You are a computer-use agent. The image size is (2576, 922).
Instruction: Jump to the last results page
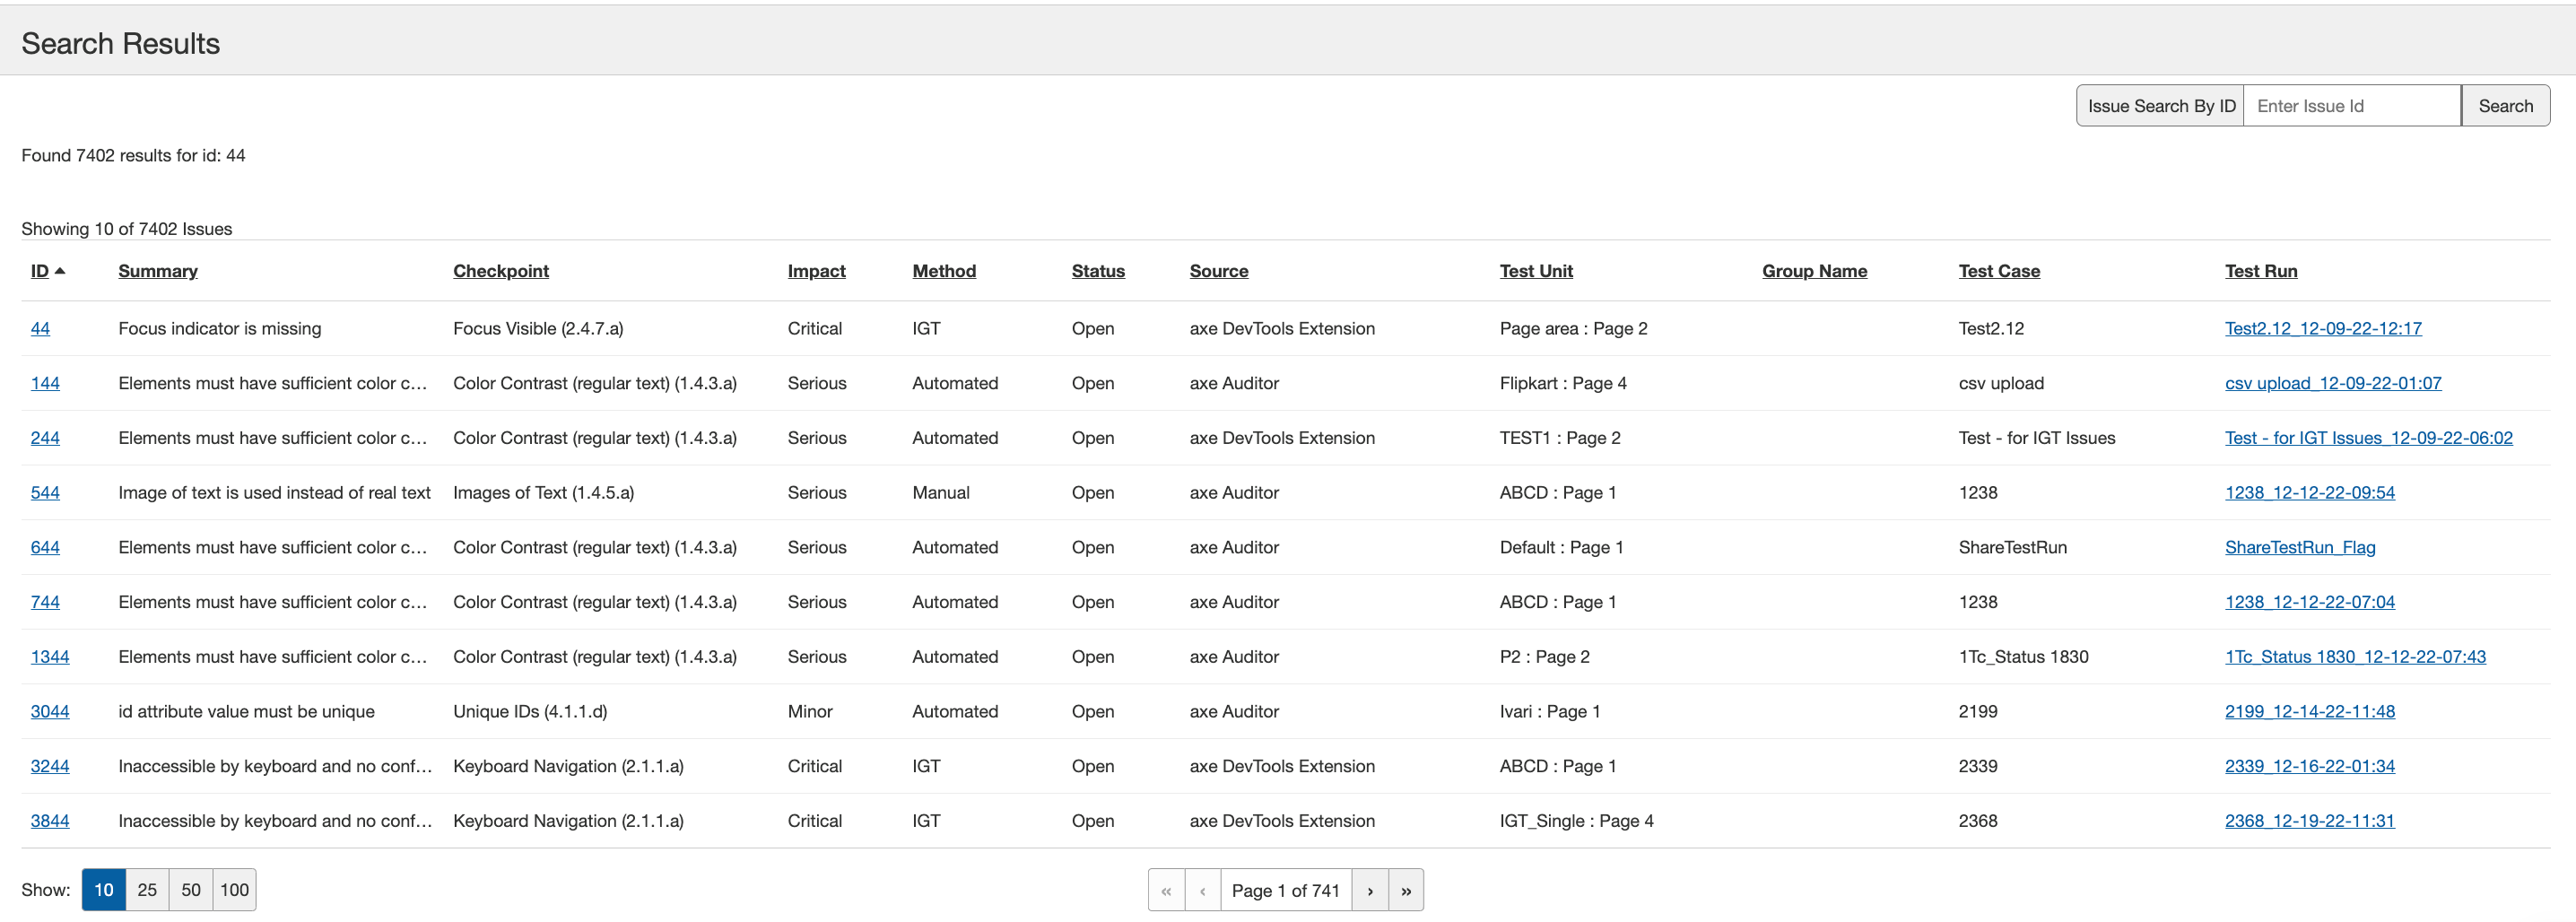(x=1405, y=890)
